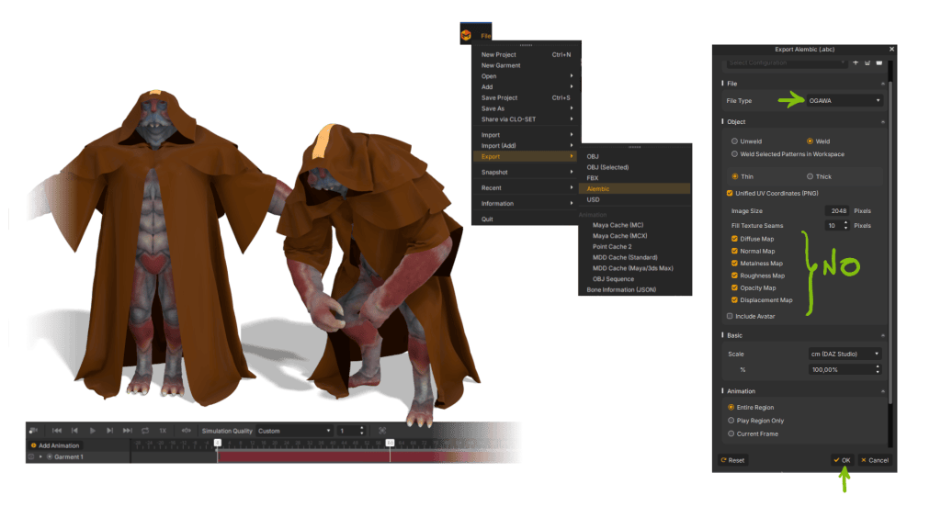Uncheck the Diffuse Map checkbox
Viewport: 941px width, 529px height.
(734, 239)
